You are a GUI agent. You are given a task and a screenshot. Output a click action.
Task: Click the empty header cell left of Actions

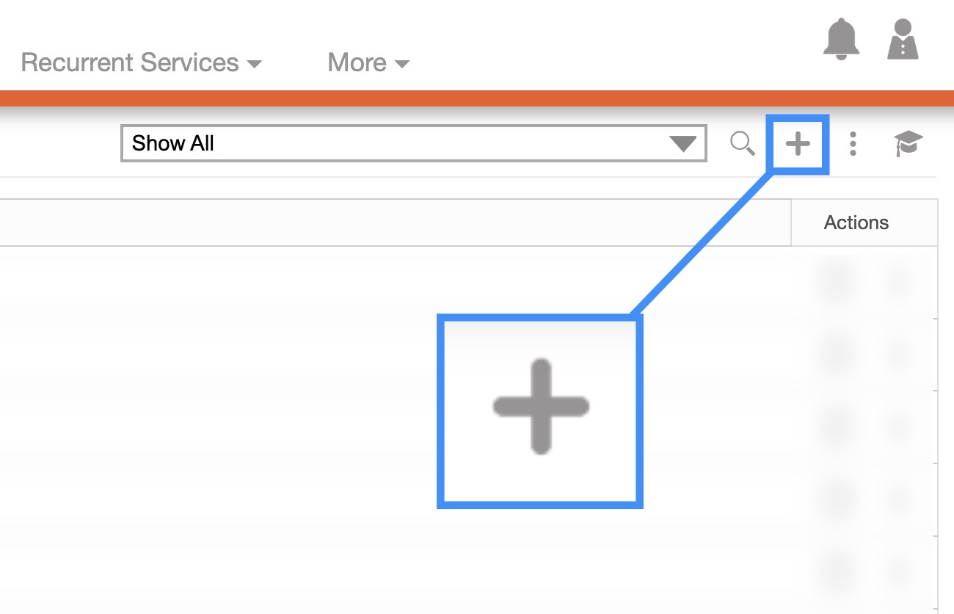(395, 223)
